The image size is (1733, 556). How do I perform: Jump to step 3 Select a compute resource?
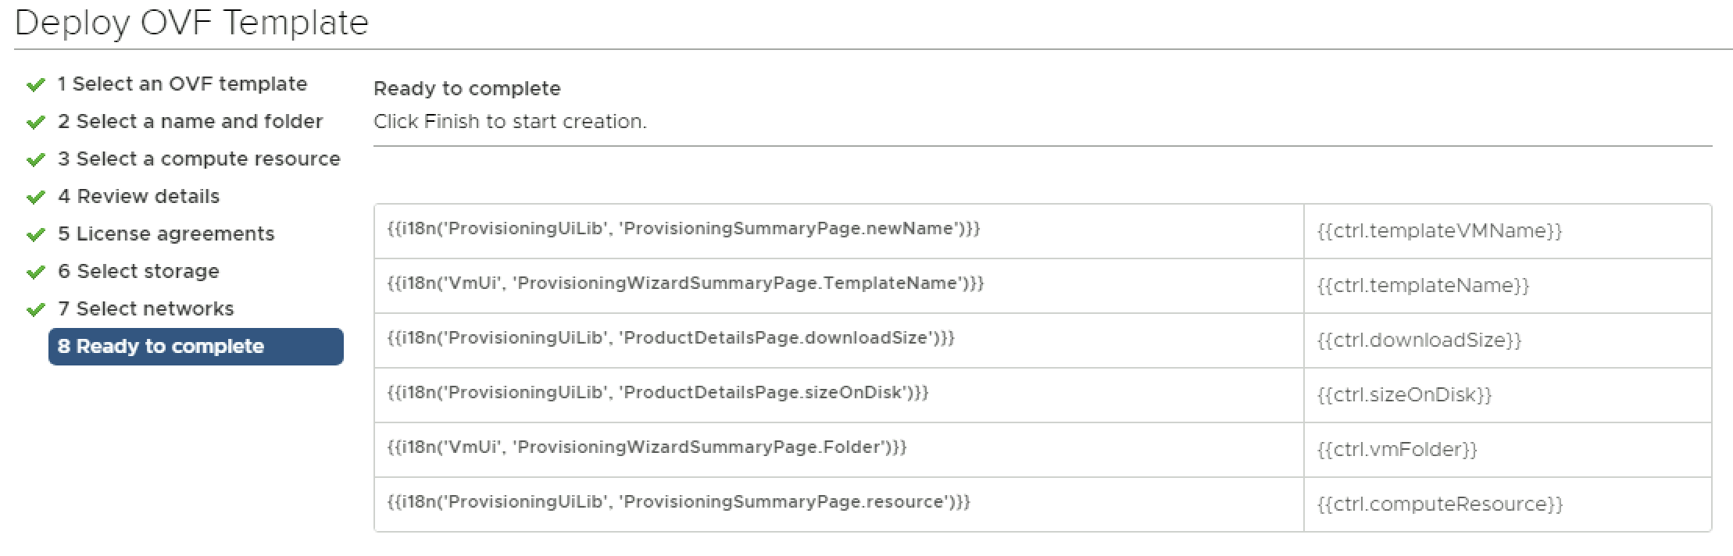pos(198,159)
